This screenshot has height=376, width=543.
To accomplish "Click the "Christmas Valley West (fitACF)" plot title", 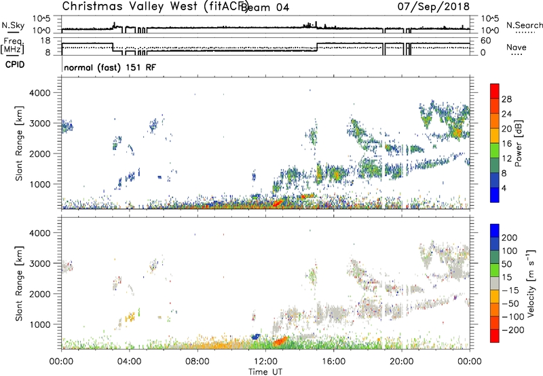I will tap(155, 6).
